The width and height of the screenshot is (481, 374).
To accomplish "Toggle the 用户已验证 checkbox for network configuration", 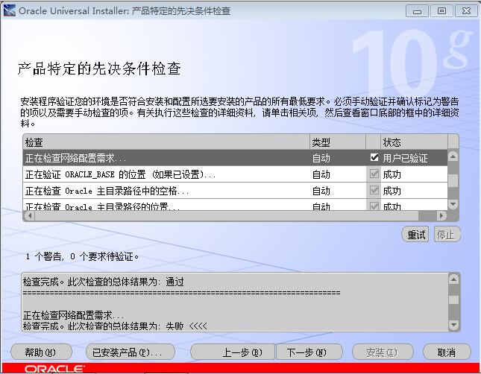I will [374, 157].
